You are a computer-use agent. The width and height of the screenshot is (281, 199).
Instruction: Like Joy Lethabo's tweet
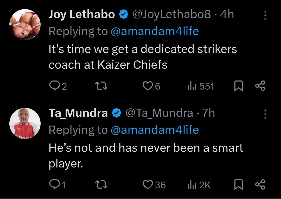point(148,86)
